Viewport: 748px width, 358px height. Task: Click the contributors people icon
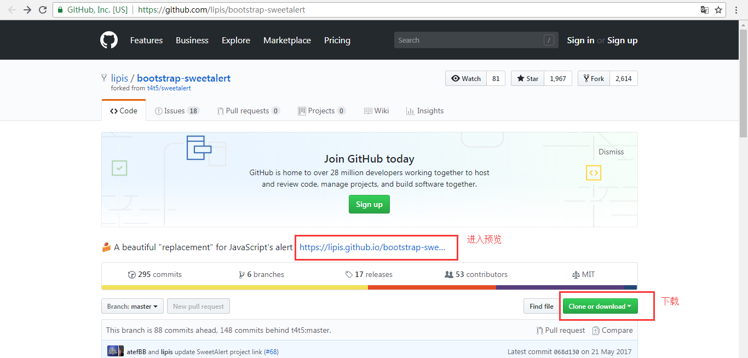[x=449, y=275]
